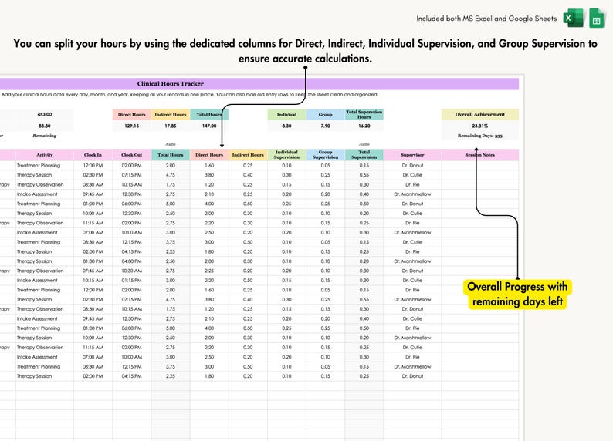The width and height of the screenshot is (613, 441).
Task: Click the Session Notes column header
Action: coord(480,154)
